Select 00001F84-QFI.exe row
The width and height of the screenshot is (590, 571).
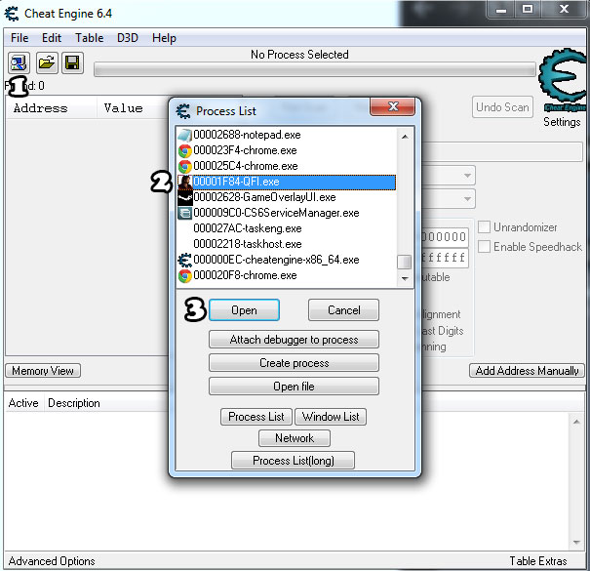point(287,182)
